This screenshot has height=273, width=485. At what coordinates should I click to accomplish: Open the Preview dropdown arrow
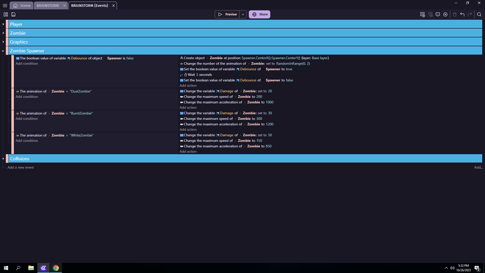(243, 14)
